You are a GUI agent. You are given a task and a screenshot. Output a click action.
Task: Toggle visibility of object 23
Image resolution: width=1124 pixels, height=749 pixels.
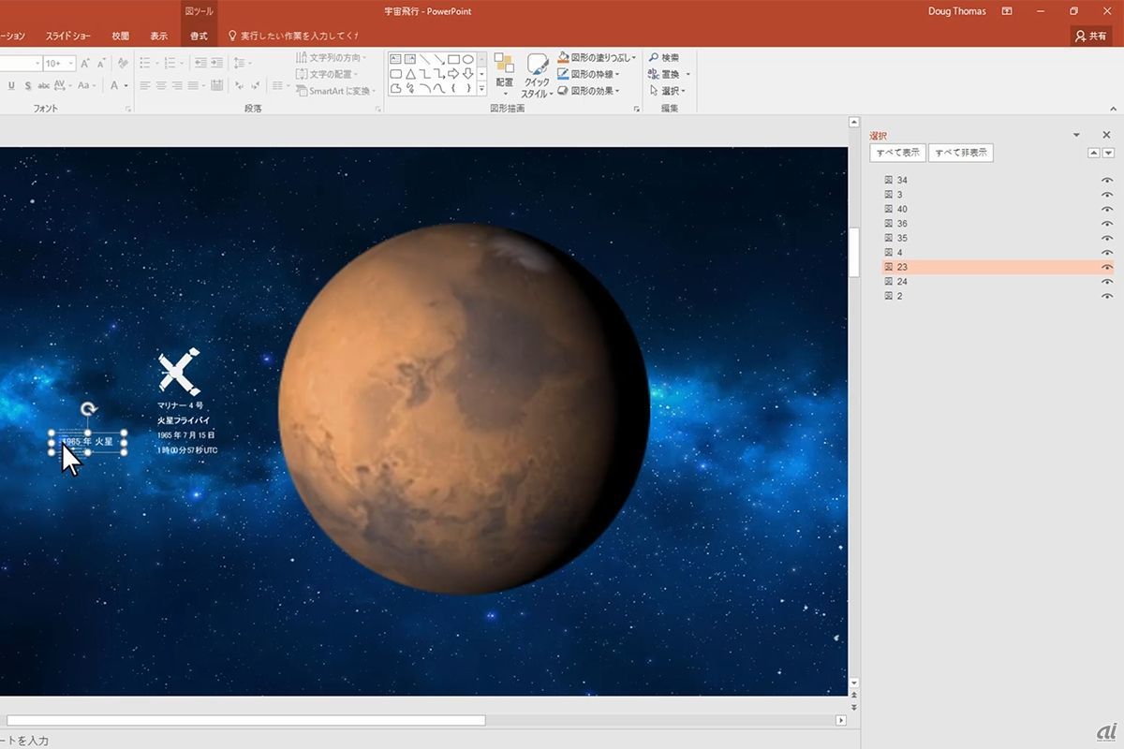(x=1106, y=267)
